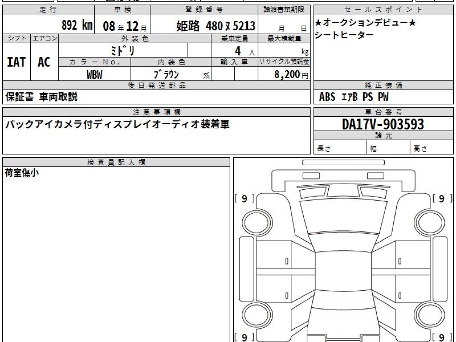Click the IAT shift indicator
The width and height of the screenshot is (456, 342).
16,62
